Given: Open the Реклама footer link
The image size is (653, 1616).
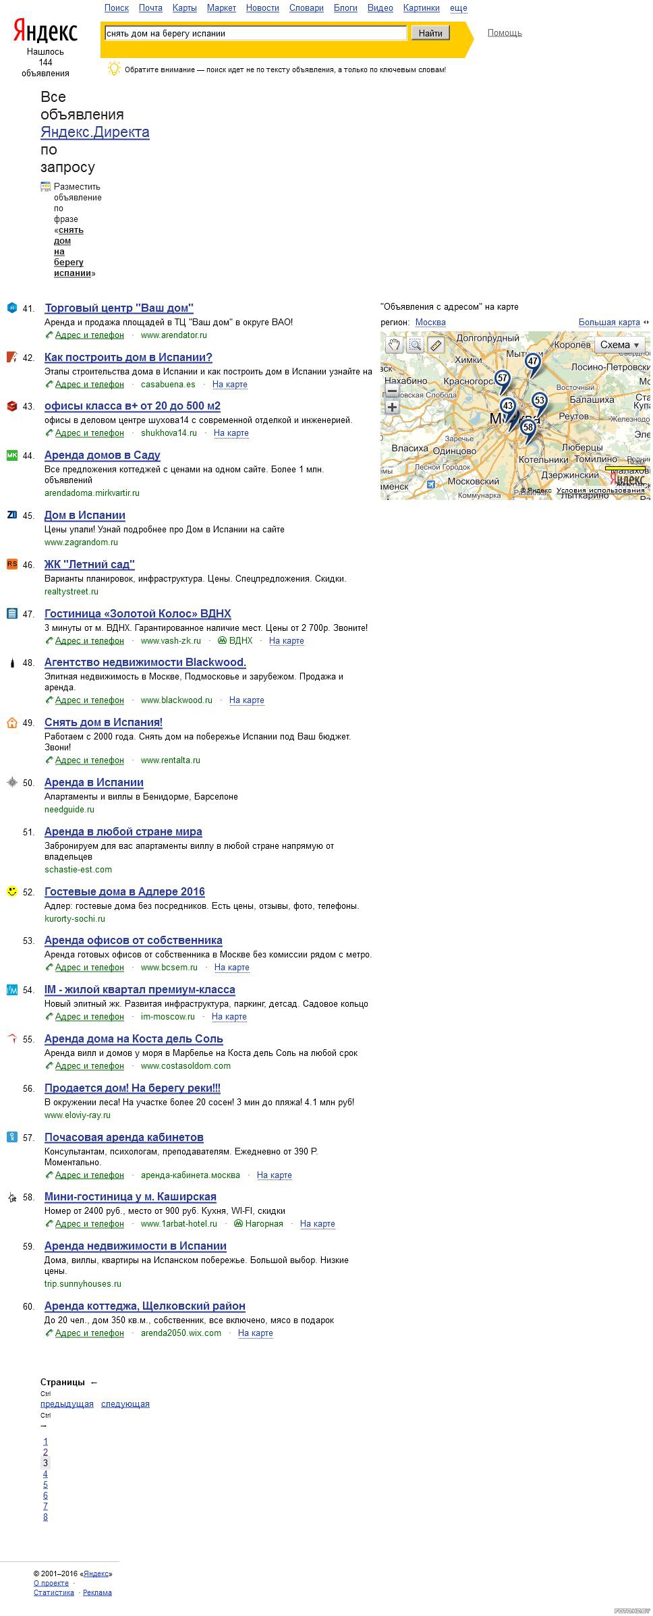Looking at the screenshot, I should tap(97, 1593).
